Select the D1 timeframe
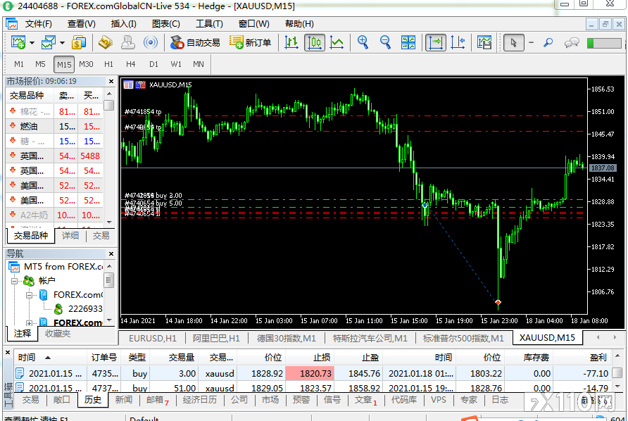Screen dimensions: 628x421 pos(153,64)
